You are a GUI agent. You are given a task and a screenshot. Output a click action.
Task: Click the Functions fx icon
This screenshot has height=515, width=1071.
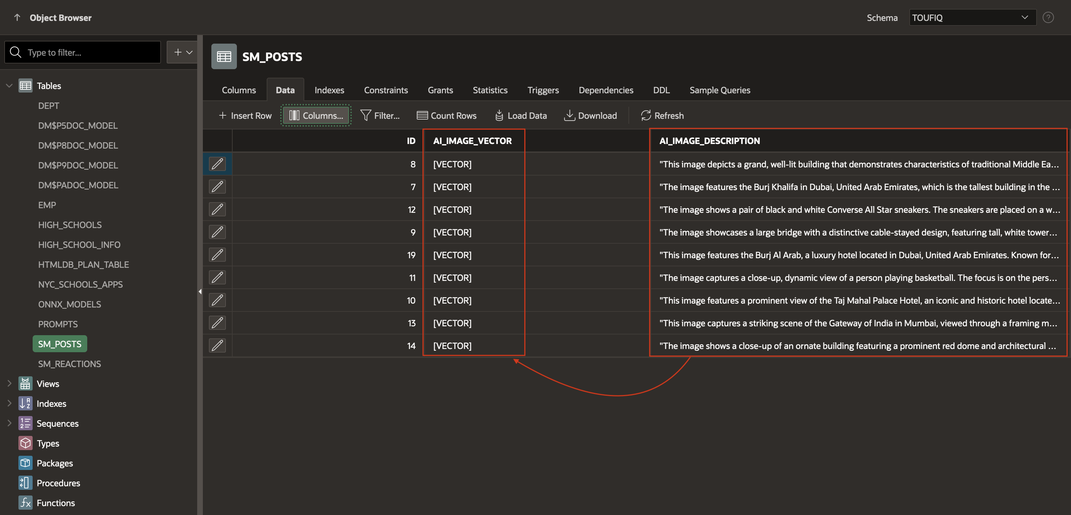(x=26, y=503)
